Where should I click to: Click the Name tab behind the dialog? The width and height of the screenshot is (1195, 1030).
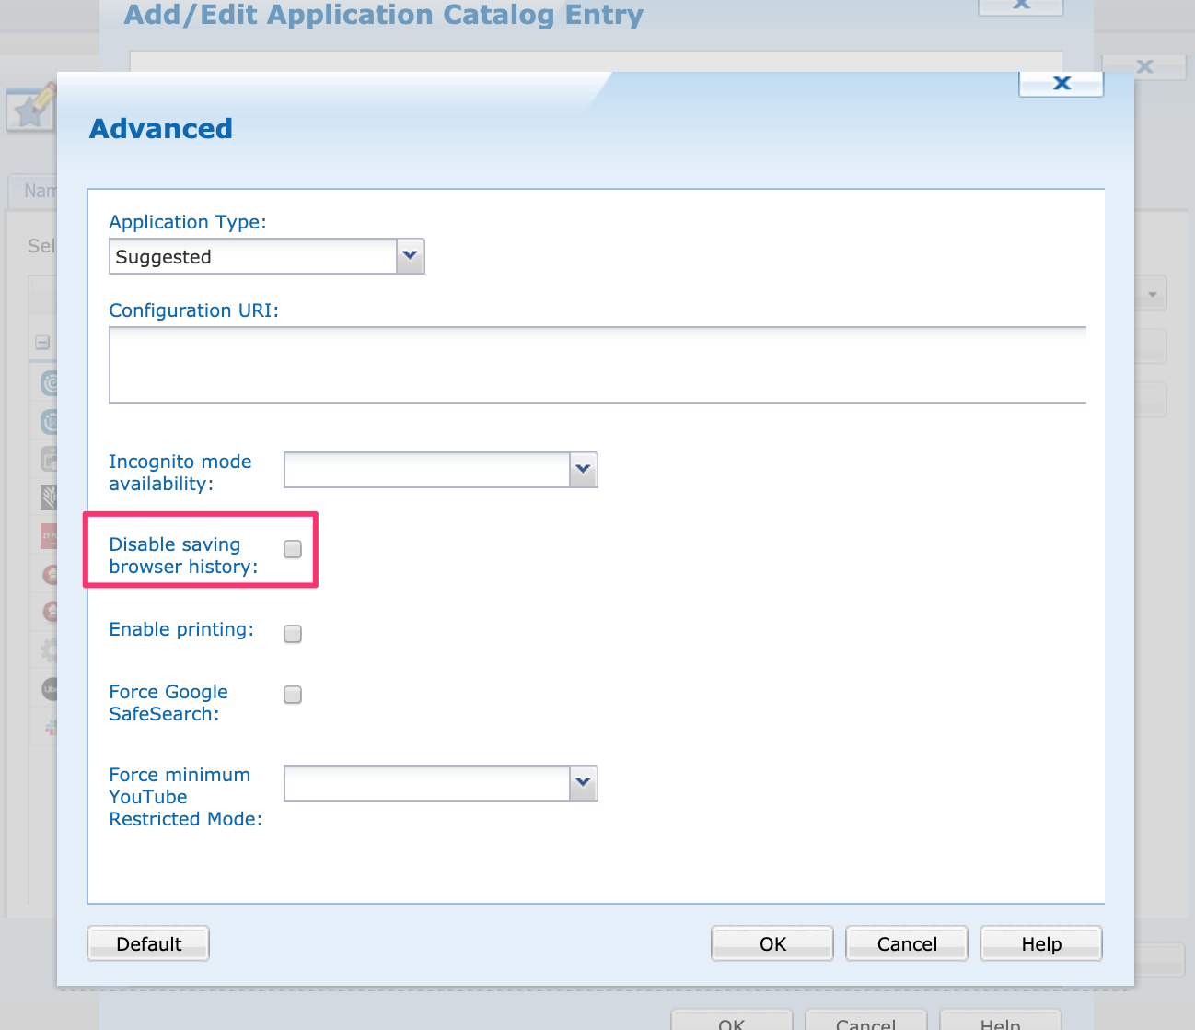tap(39, 191)
